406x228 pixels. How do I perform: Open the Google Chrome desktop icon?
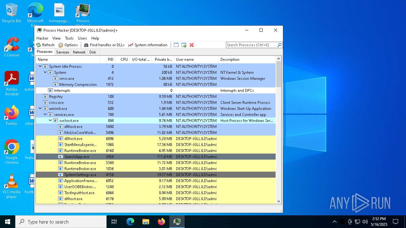[12, 152]
